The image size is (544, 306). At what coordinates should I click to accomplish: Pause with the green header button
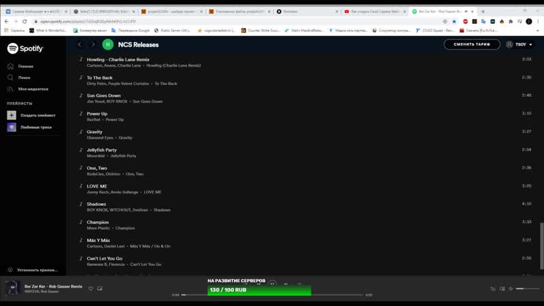tap(107, 44)
